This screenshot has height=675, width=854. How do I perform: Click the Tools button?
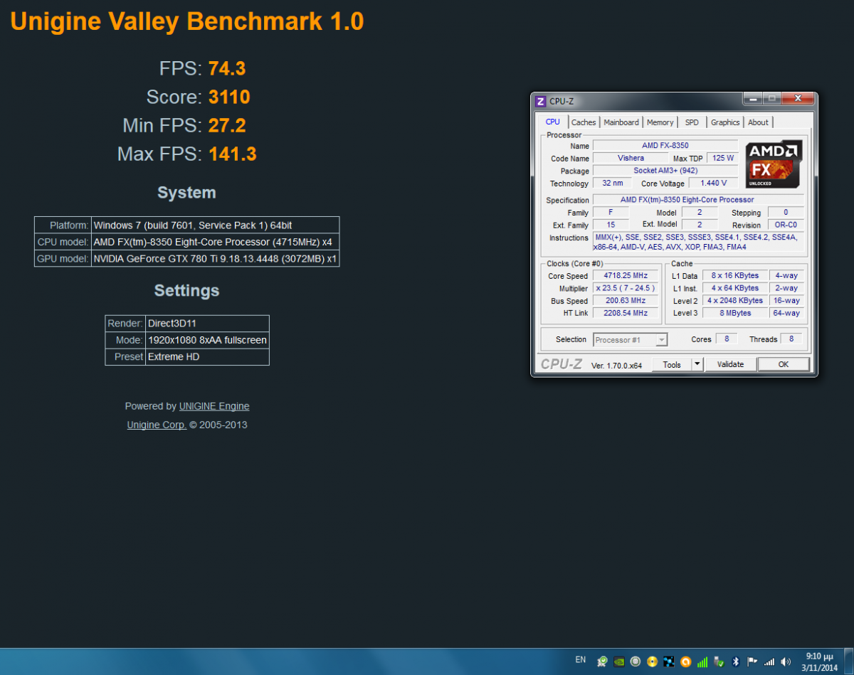672,364
